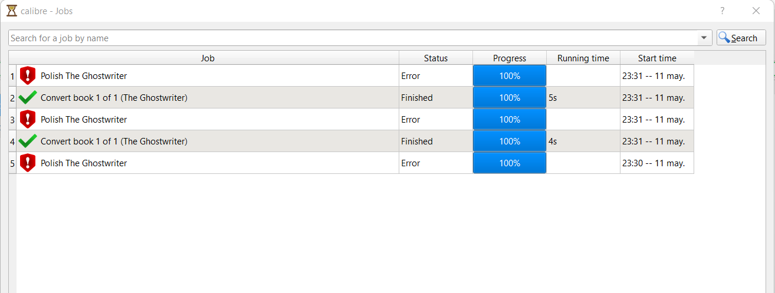The image size is (775, 293).
Task: Select the Finished status cell with 5s runtime
Action: (435, 98)
